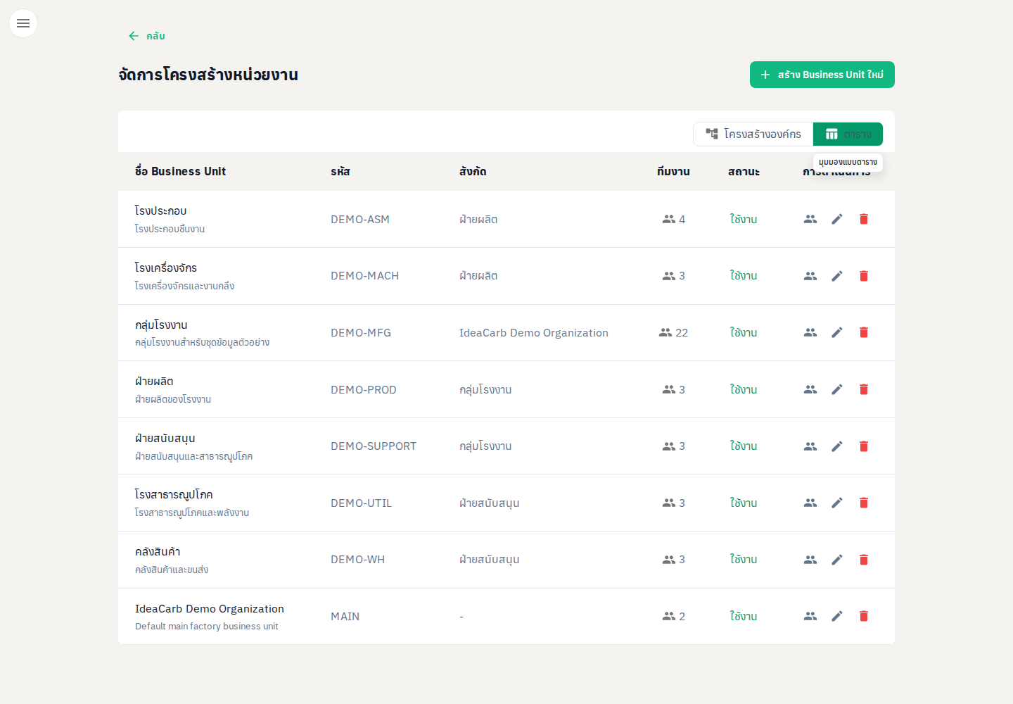Screen dimensions: 1013x704
Task: Edit the โรงเครื่องจักร row
Action: pos(837,276)
